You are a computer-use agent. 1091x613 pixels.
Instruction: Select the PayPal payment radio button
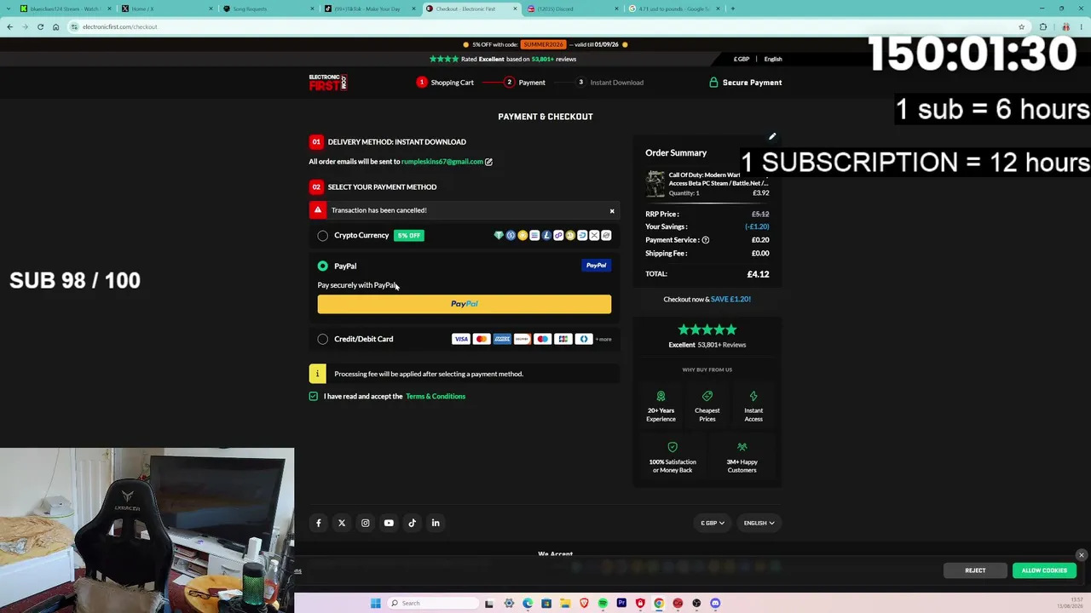(323, 266)
